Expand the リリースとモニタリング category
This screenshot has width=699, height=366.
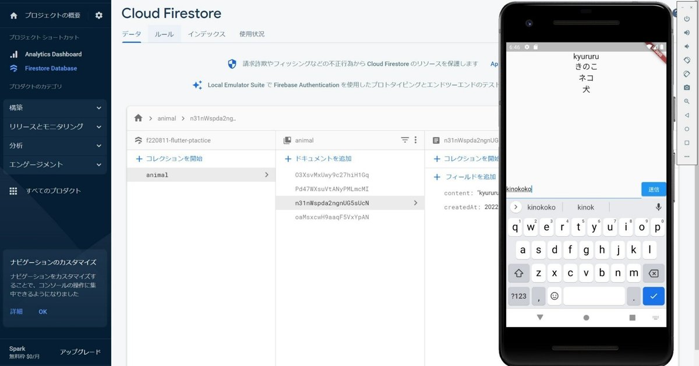click(x=55, y=126)
